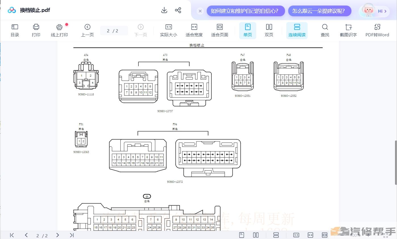
Task: Click the 换档锁止.pdf file title
Action: point(35,10)
